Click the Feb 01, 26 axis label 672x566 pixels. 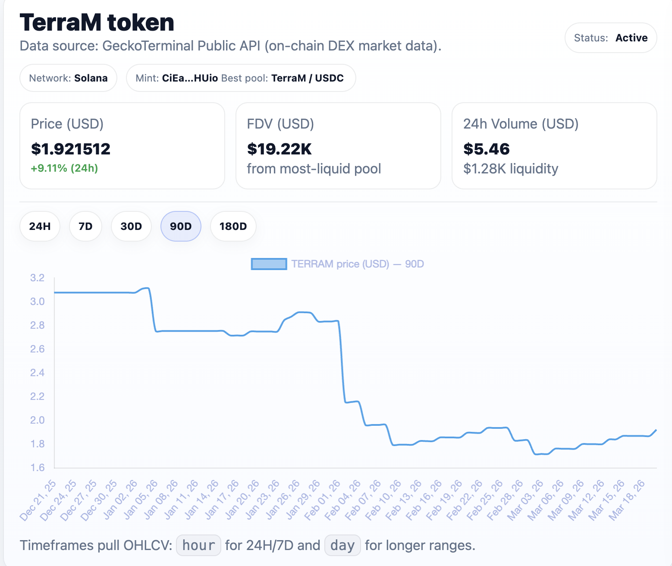[x=323, y=500]
